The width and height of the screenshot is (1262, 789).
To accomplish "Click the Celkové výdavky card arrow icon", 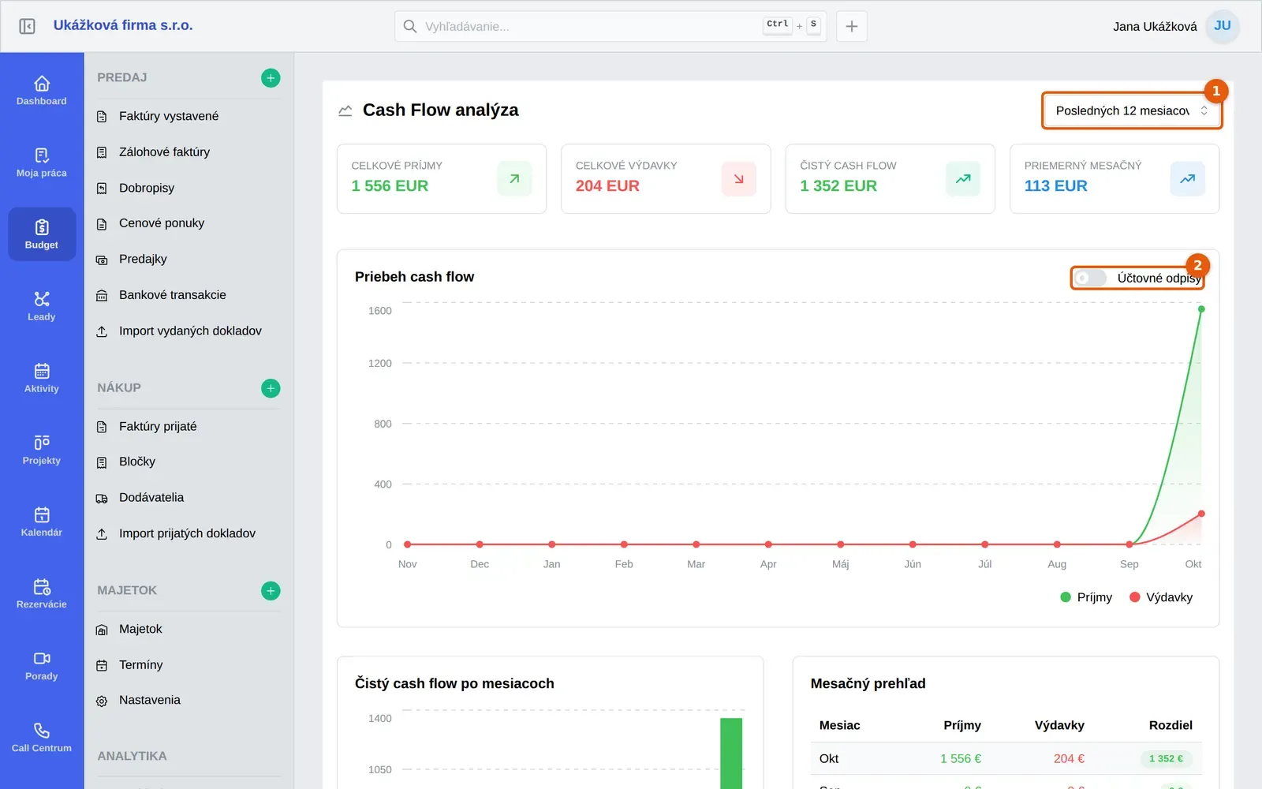I will 739,179.
